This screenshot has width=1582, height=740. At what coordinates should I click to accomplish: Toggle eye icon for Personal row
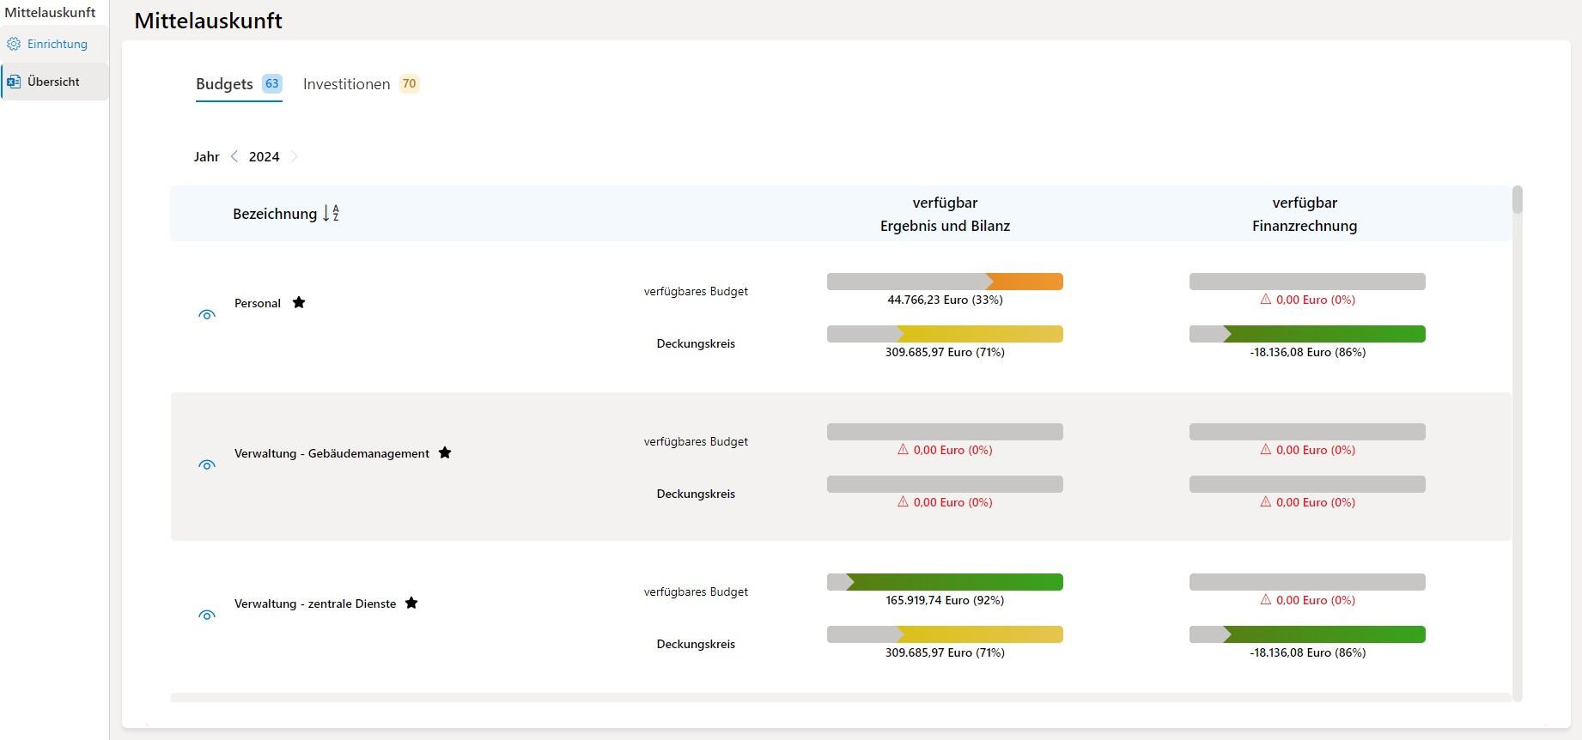tap(207, 315)
